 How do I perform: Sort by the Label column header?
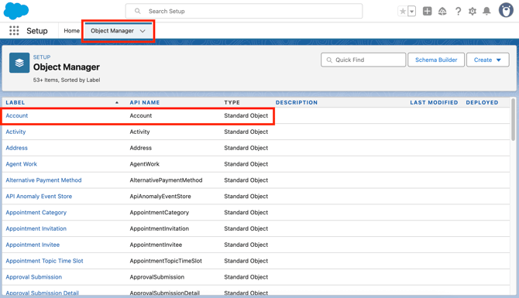(x=15, y=102)
